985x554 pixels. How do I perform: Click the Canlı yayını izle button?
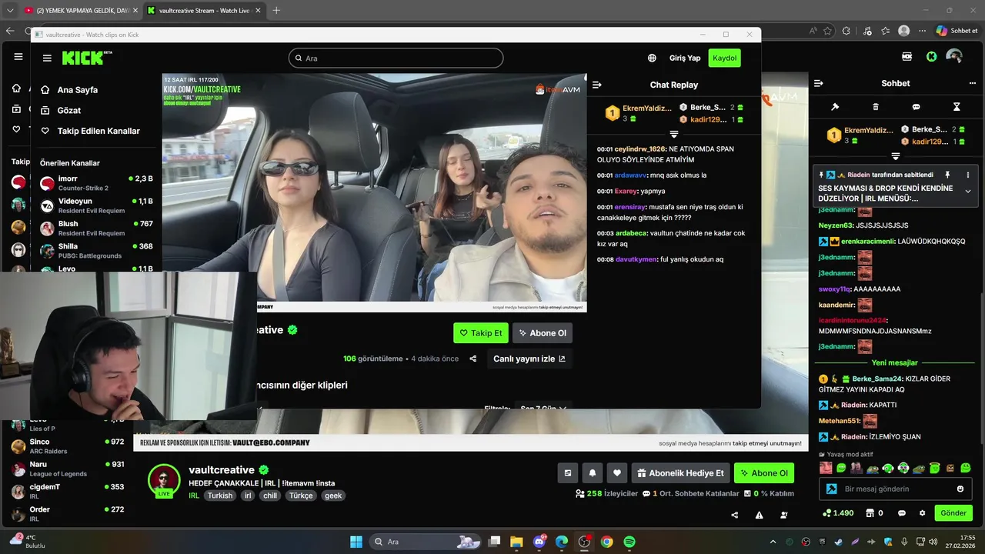click(x=529, y=359)
